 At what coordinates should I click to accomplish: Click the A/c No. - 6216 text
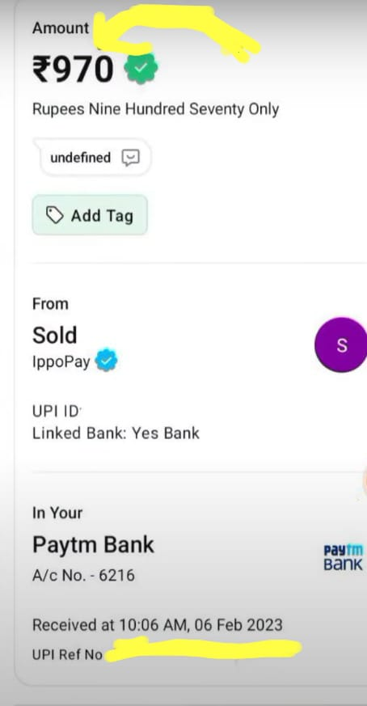click(83, 575)
